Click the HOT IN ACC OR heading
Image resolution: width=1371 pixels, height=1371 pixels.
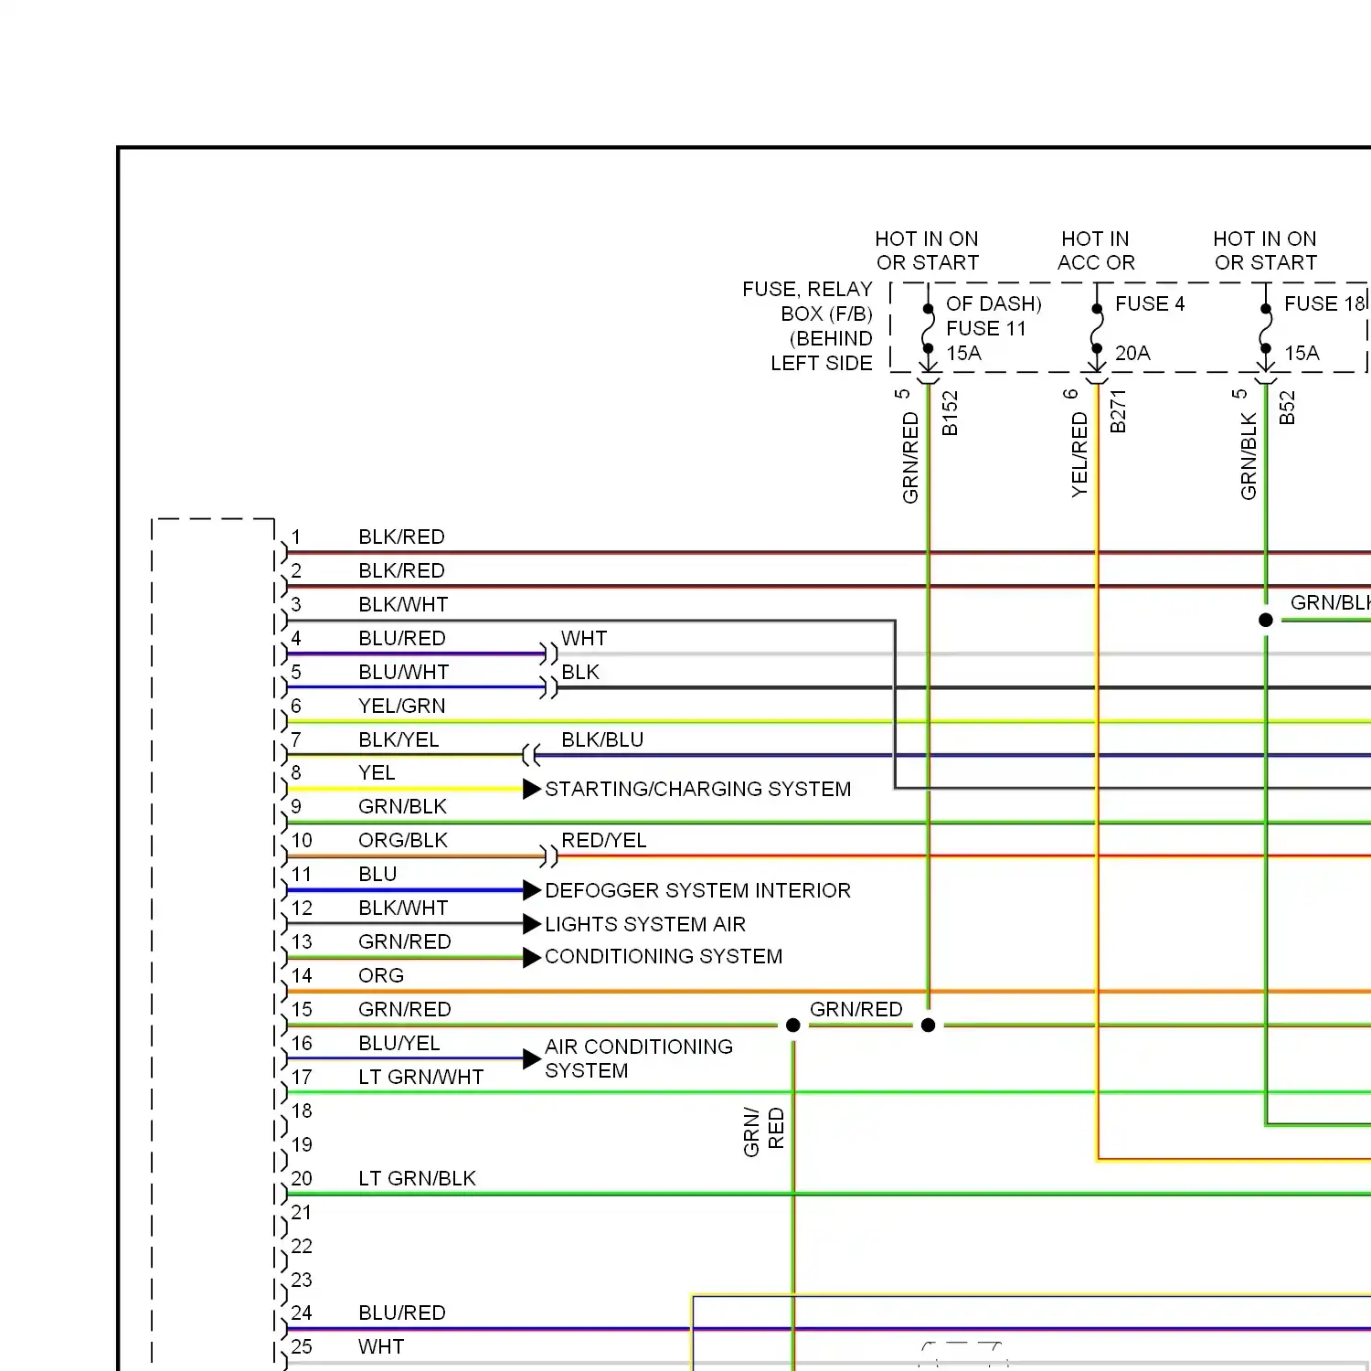pos(1096,250)
